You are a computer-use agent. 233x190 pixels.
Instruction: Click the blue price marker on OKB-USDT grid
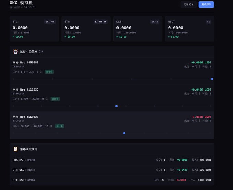[212, 79]
